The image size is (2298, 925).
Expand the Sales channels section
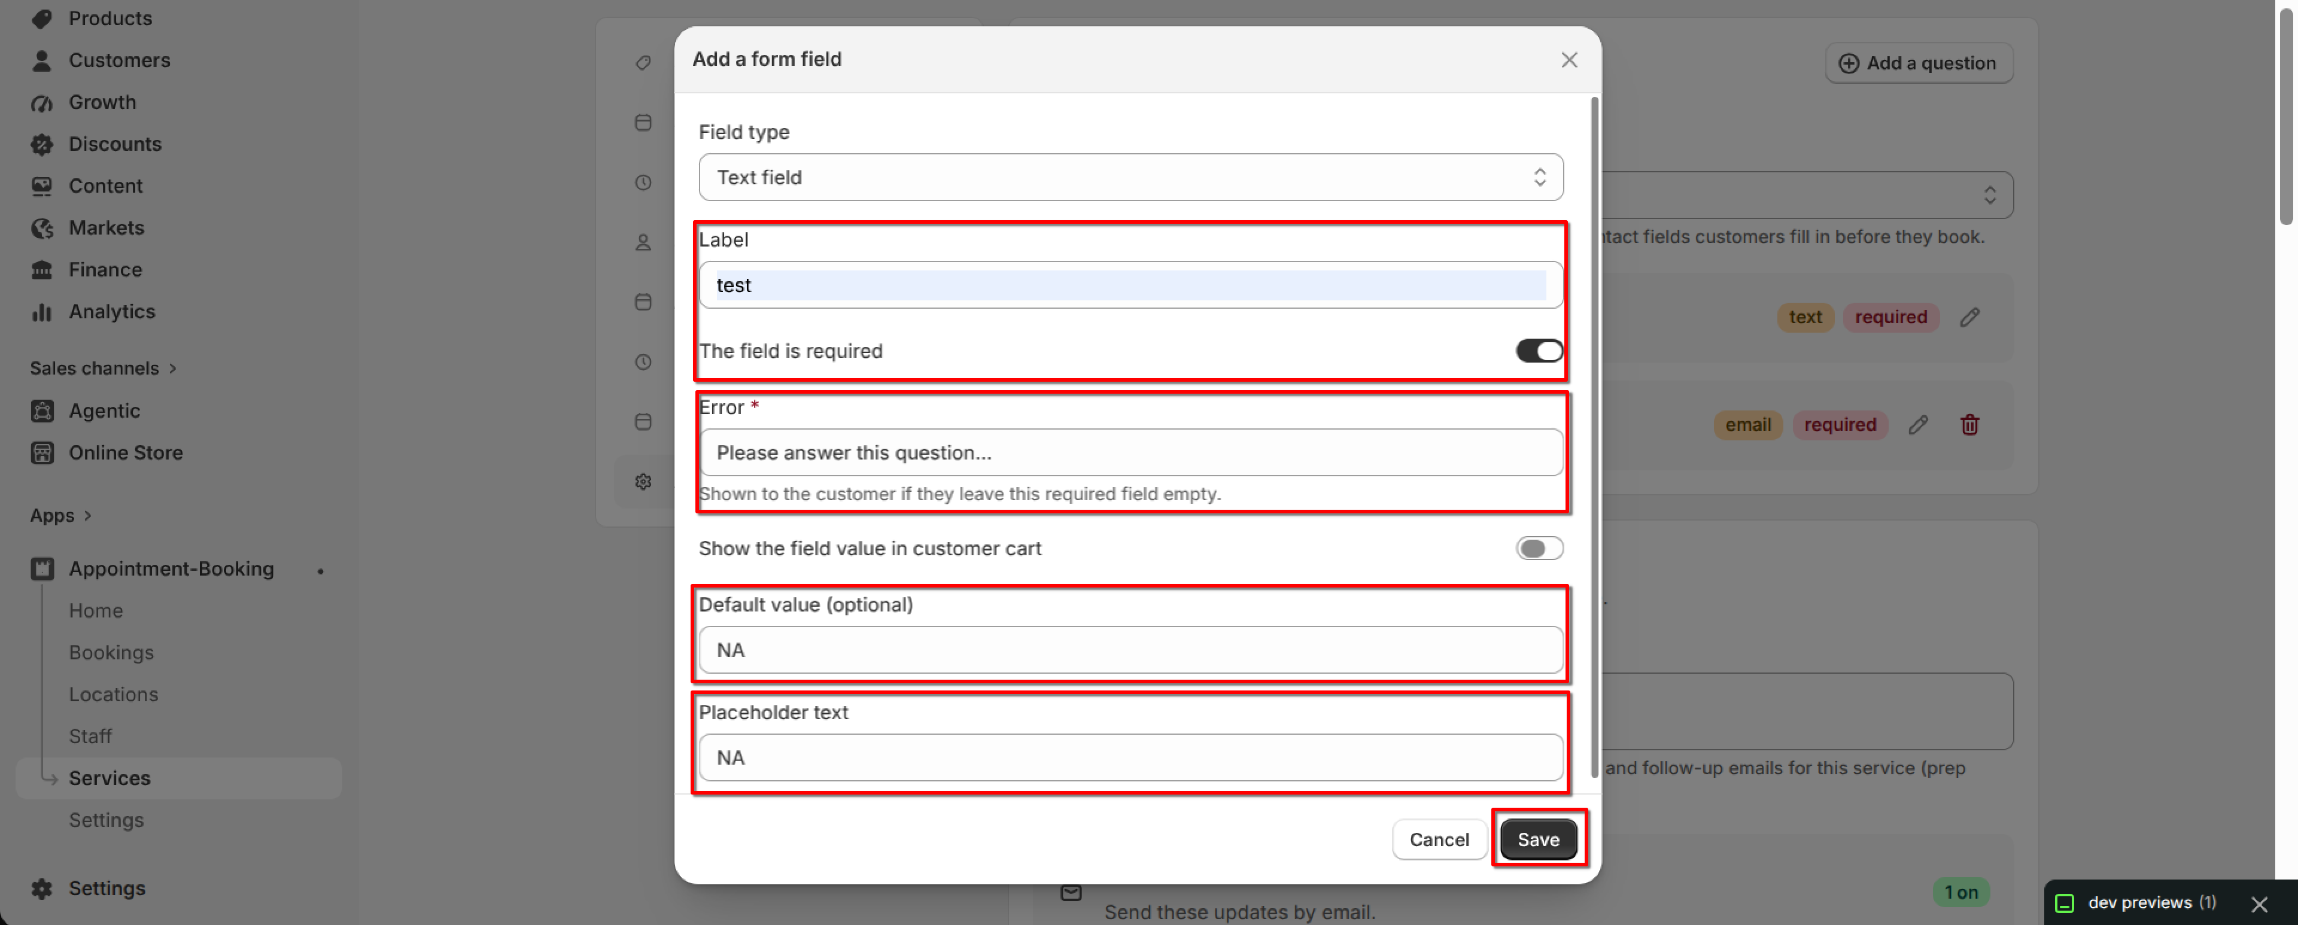coord(104,369)
